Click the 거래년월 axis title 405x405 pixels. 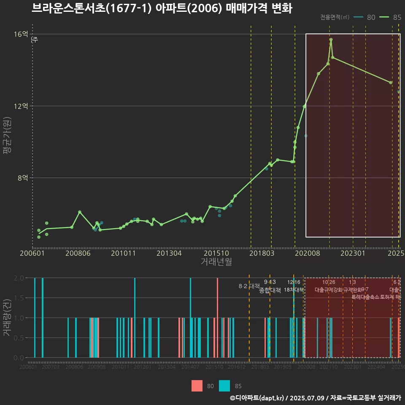[x=216, y=262]
